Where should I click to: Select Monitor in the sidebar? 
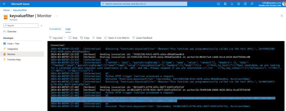(x=22, y=54)
